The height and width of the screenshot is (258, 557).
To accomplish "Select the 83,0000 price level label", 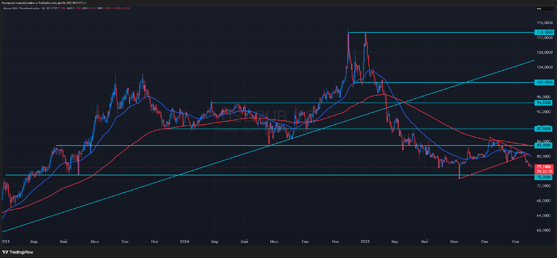I will (x=544, y=146).
